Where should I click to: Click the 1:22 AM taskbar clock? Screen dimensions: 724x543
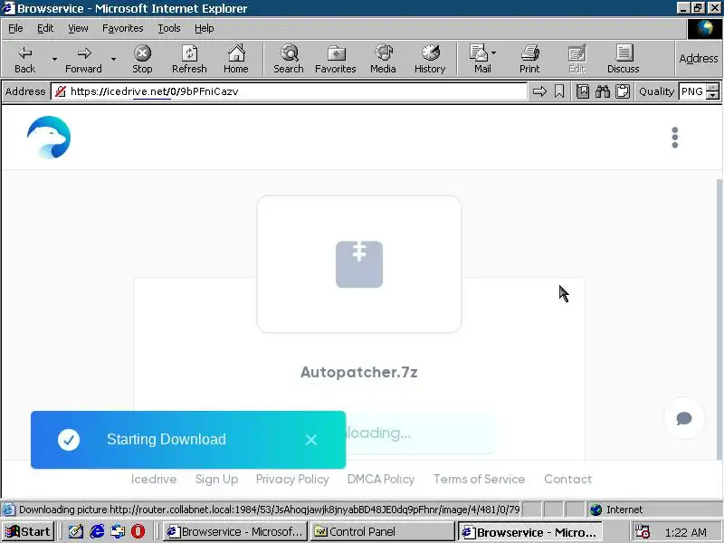[x=686, y=532]
